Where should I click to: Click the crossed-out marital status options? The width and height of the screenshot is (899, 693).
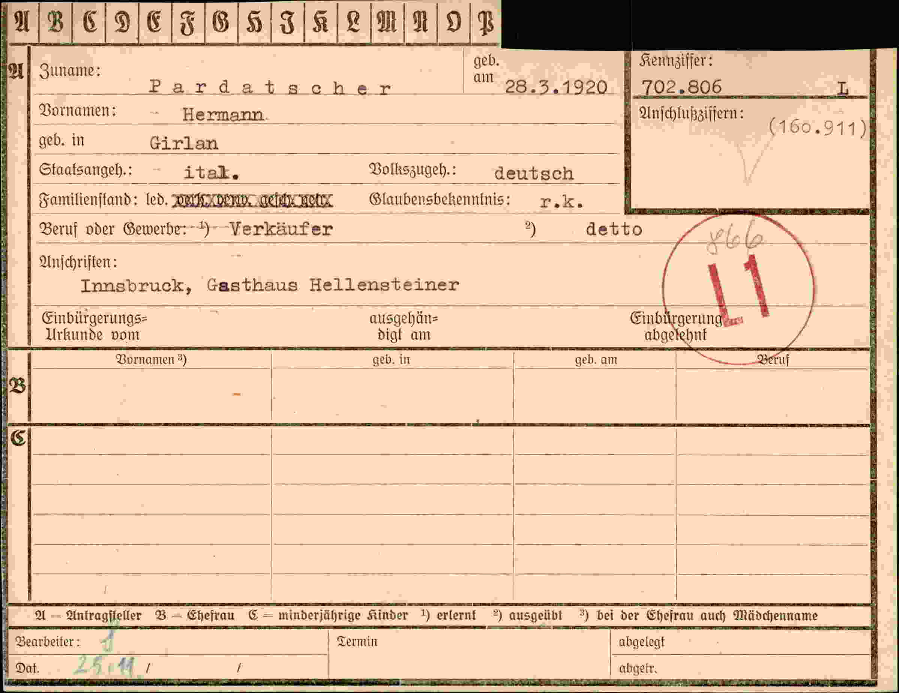pos(252,201)
